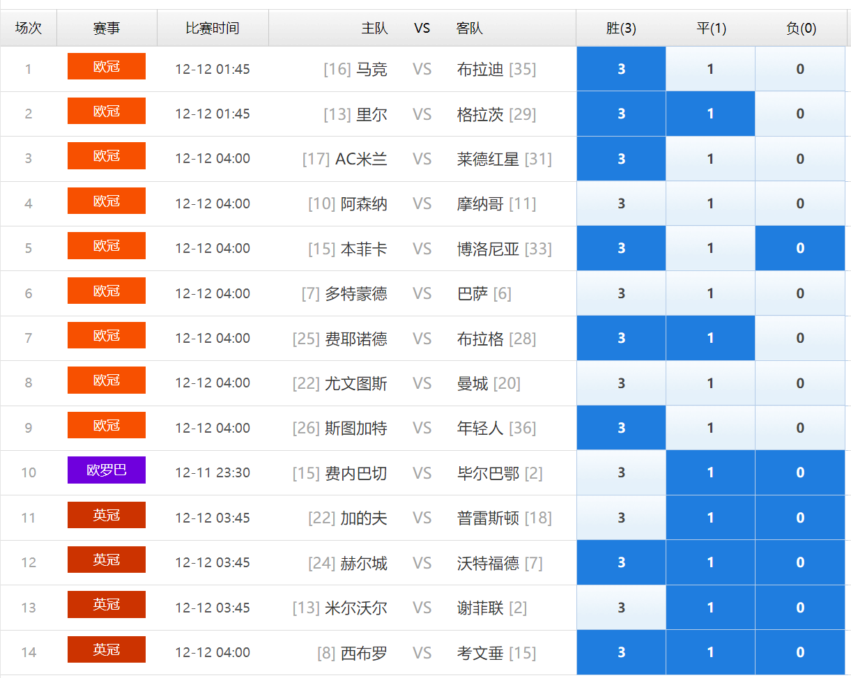Toggle loss (0) for 费内巴切 vs 毕尔巴鄂
Viewport: 851px width, 678px height.
800,472
